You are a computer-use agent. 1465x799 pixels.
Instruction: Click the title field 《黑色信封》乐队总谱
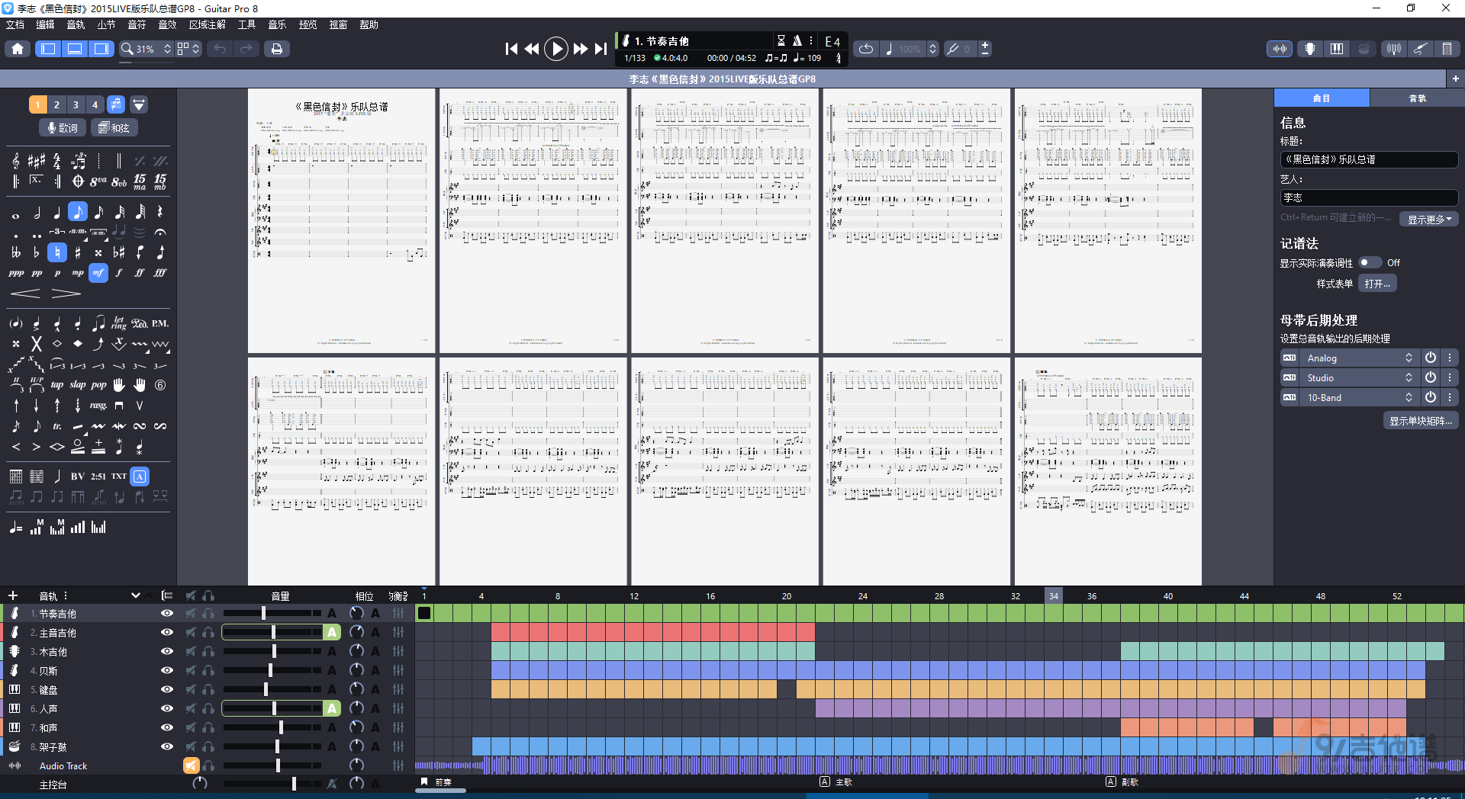click(x=1369, y=159)
